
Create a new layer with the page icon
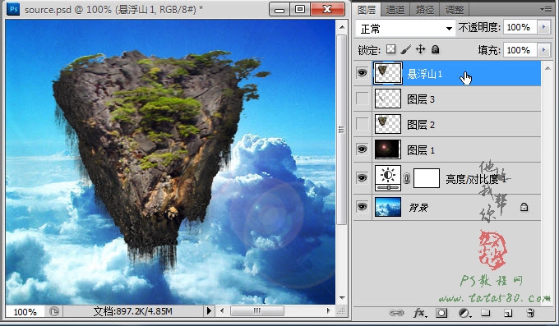coord(508,313)
